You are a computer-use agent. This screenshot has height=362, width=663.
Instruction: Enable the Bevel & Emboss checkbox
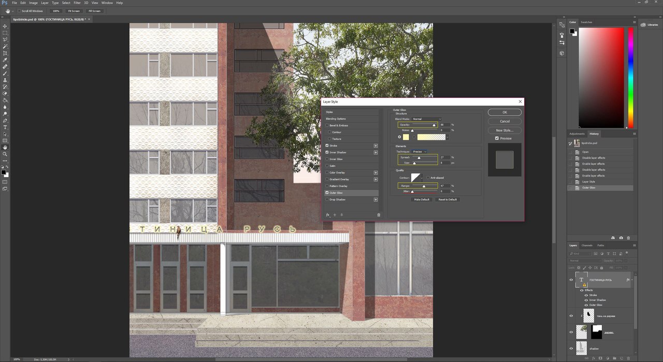click(327, 125)
